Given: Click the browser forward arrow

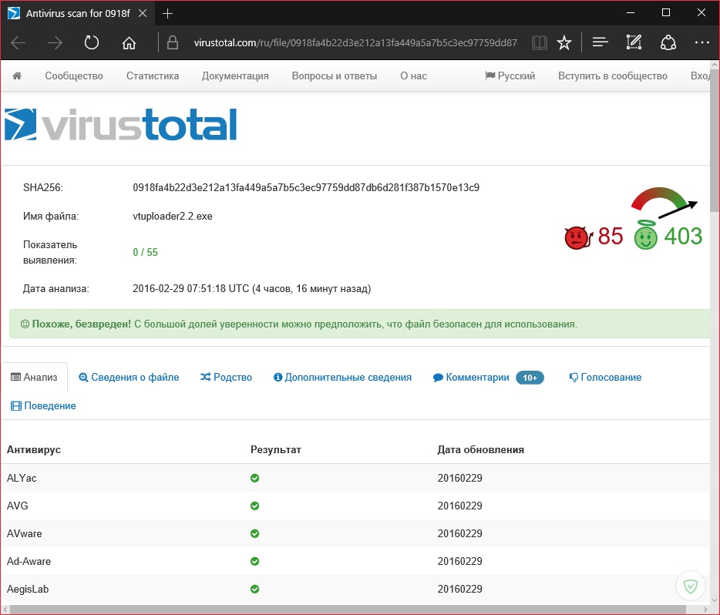Looking at the screenshot, I should [x=55, y=43].
